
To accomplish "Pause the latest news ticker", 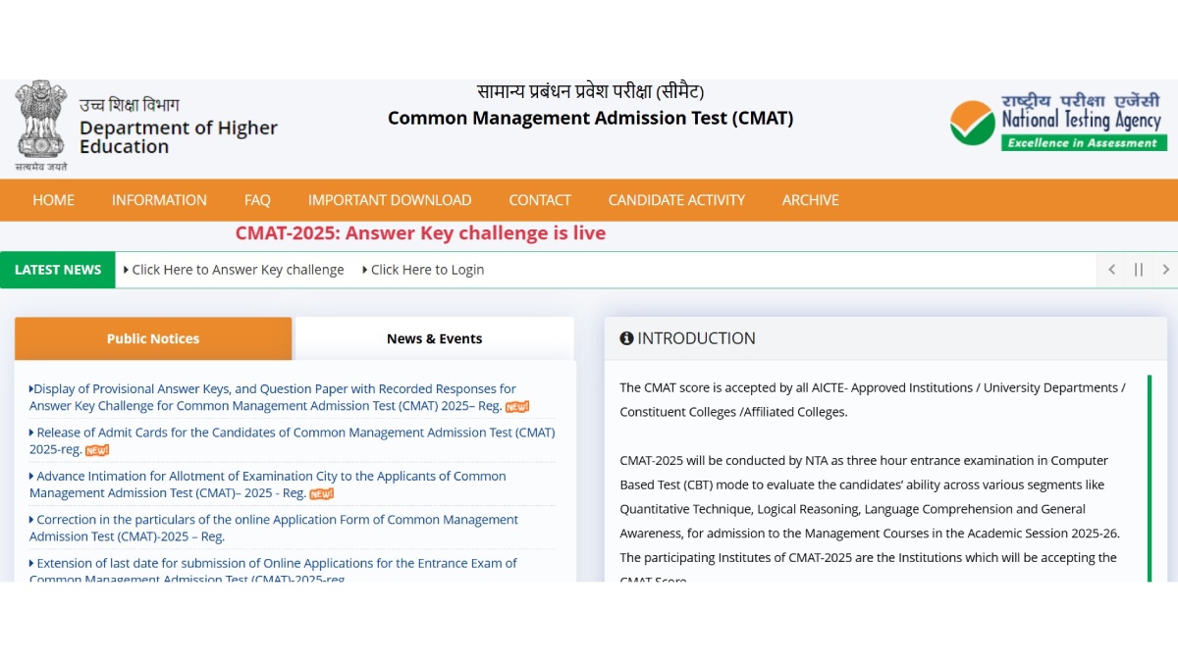I will click(1139, 269).
